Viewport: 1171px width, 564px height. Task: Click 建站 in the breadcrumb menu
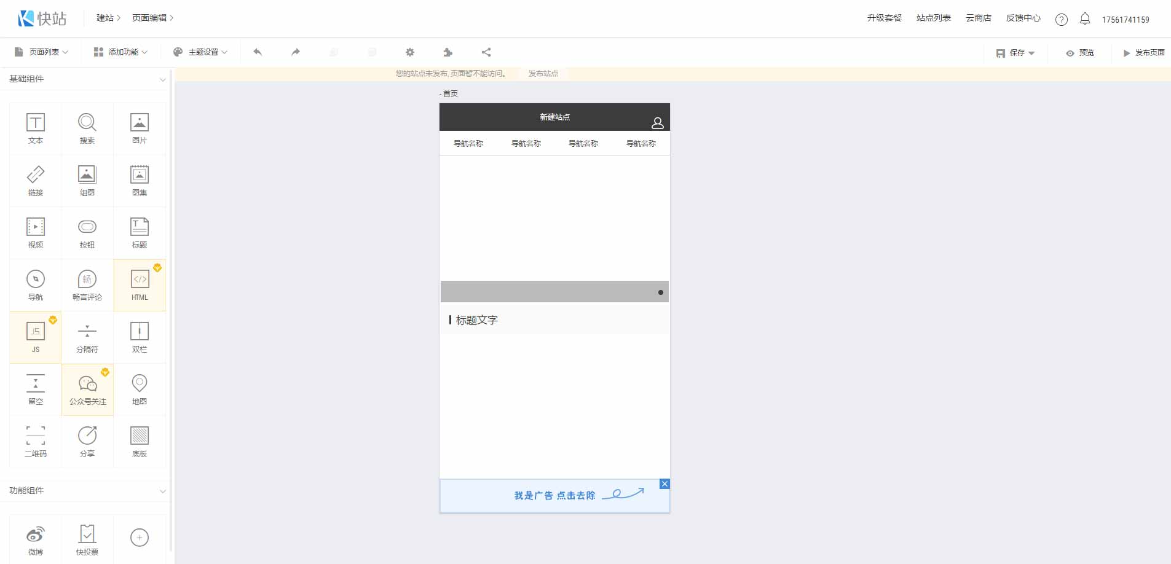pos(104,18)
